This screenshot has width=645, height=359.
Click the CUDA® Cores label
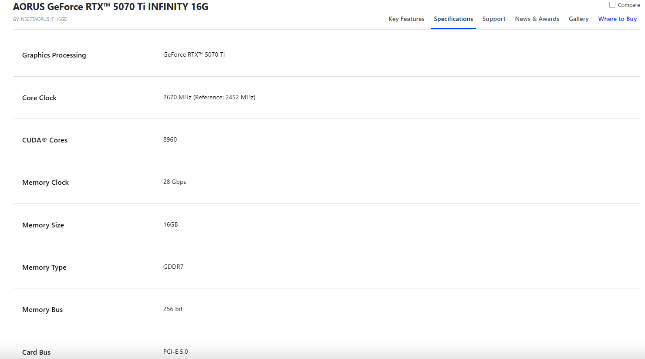tap(45, 140)
